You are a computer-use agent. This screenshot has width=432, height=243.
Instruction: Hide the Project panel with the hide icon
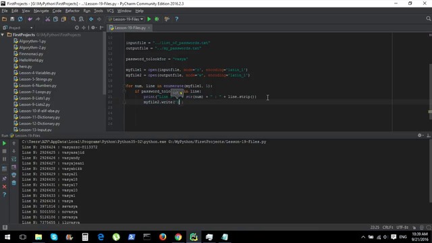[102, 28]
